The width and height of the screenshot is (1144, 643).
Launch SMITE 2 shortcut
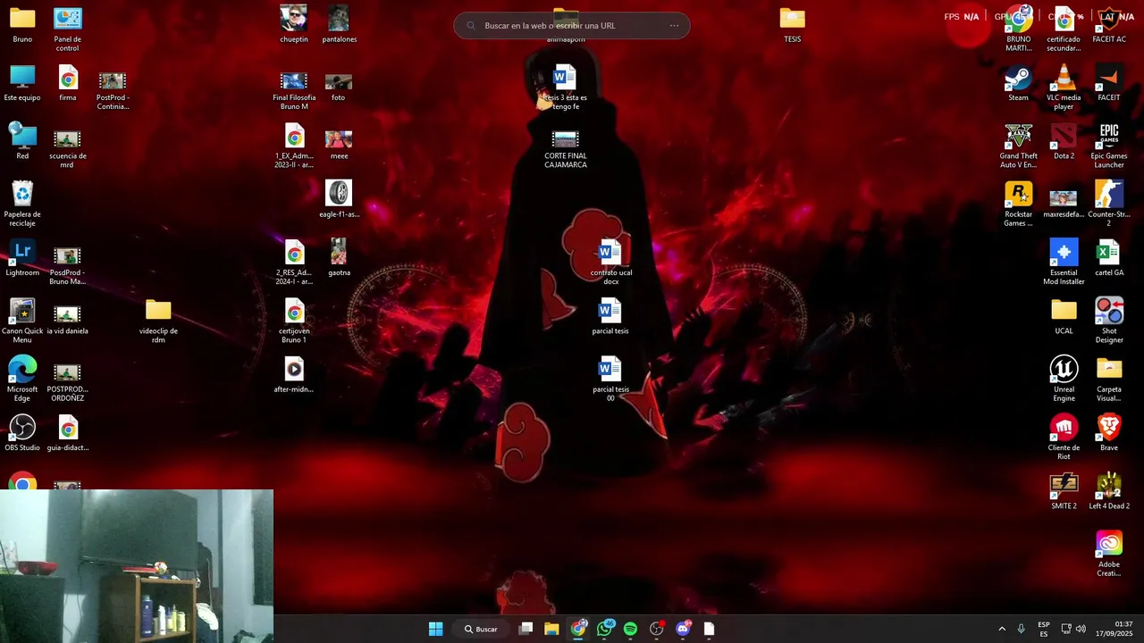1064,491
